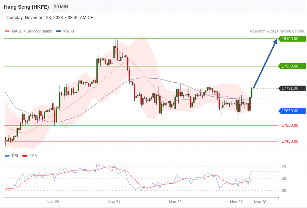Click the Nov 22 date axis label
This screenshot has width=307, height=208.
175,202
